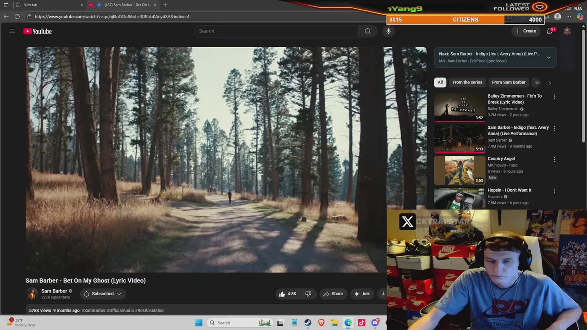The image size is (587, 330).
Task: Open File Explorer from the taskbar
Action: point(335,323)
